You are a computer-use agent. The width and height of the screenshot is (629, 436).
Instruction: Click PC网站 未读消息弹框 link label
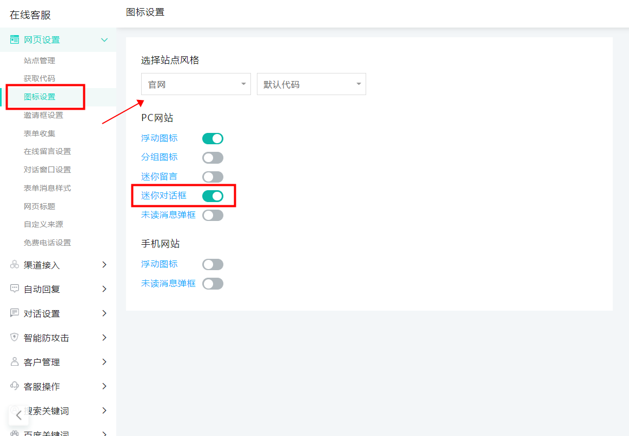pos(168,215)
